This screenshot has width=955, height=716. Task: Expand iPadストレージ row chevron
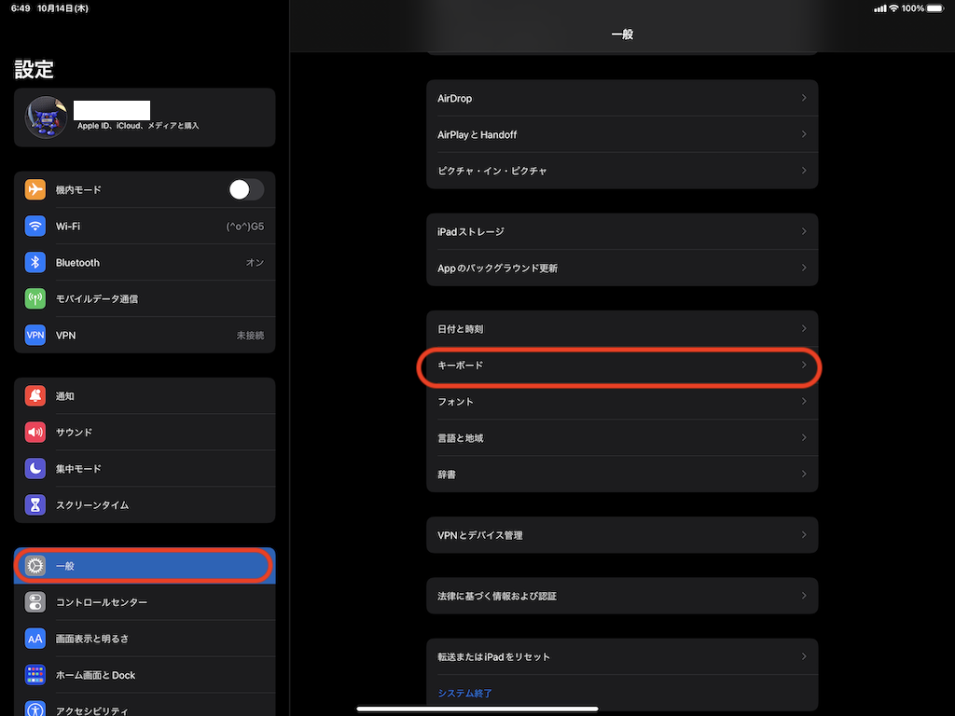point(803,231)
